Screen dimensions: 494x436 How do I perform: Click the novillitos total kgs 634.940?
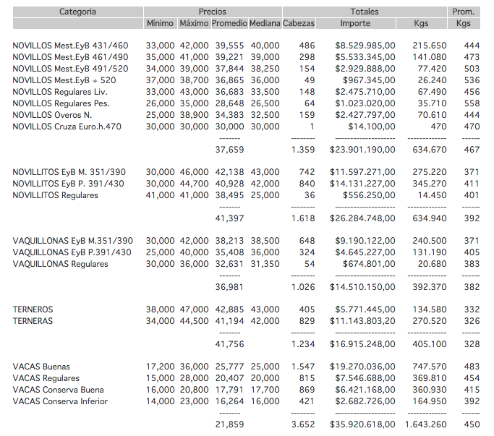[430, 218]
